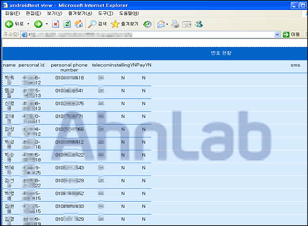Click the page icon inside the address bar
This screenshot has width=308, height=226.
(x=25, y=34)
